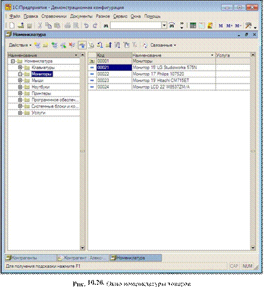The width and height of the screenshot is (264, 287).
Task: Collapse the root Номенклатура tree node
Action: [x=13, y=61]
